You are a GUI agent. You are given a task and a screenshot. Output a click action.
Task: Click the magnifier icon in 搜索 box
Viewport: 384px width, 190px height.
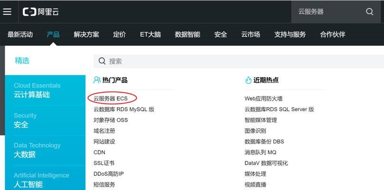click(102, 61)
